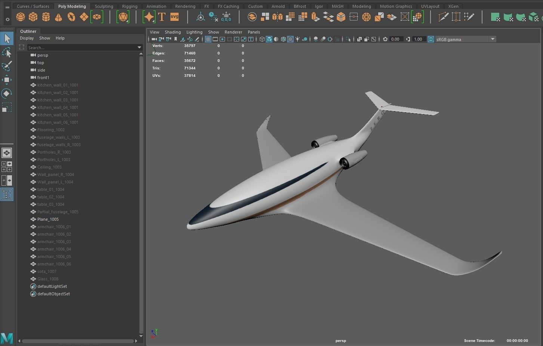Create a polygon cone from shelf
The height and width of the screenshot is (346, 543).
click(x=59, y=17)
